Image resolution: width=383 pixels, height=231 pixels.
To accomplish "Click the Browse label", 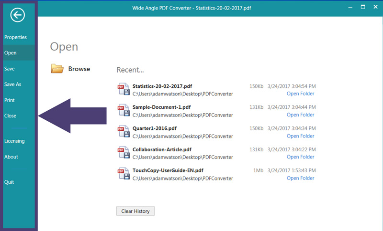I will tap(79, 69).
